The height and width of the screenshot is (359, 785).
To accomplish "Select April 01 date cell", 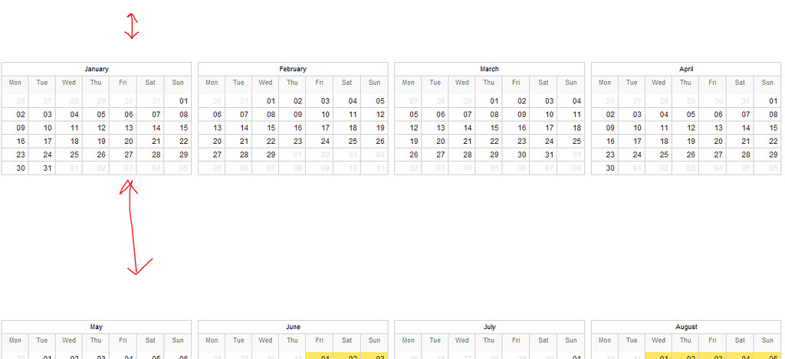I will coord(767,101).
